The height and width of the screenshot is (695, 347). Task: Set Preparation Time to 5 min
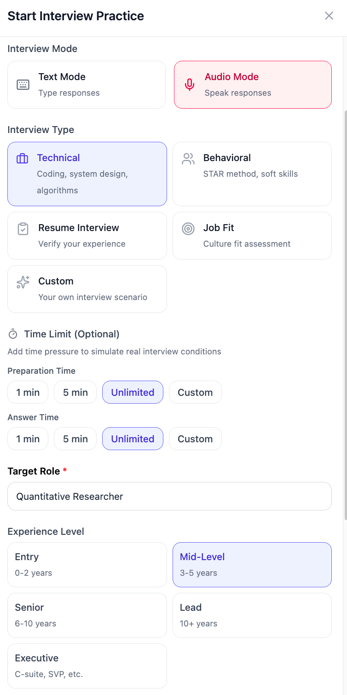click(x=75, y=392)
